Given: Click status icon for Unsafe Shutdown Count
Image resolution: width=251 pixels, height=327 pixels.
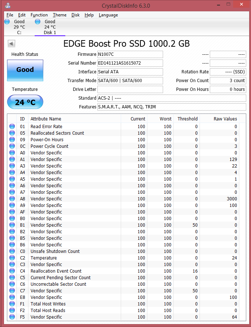Looking at the screenshot, I should 12,251.
